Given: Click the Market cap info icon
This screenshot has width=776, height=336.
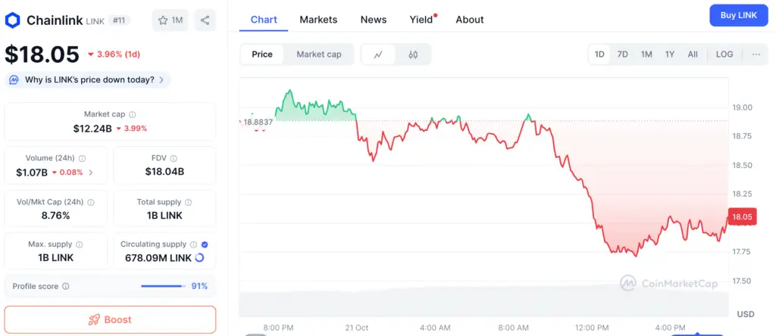Looking at the screenshot, I should [x=133, y=114].
